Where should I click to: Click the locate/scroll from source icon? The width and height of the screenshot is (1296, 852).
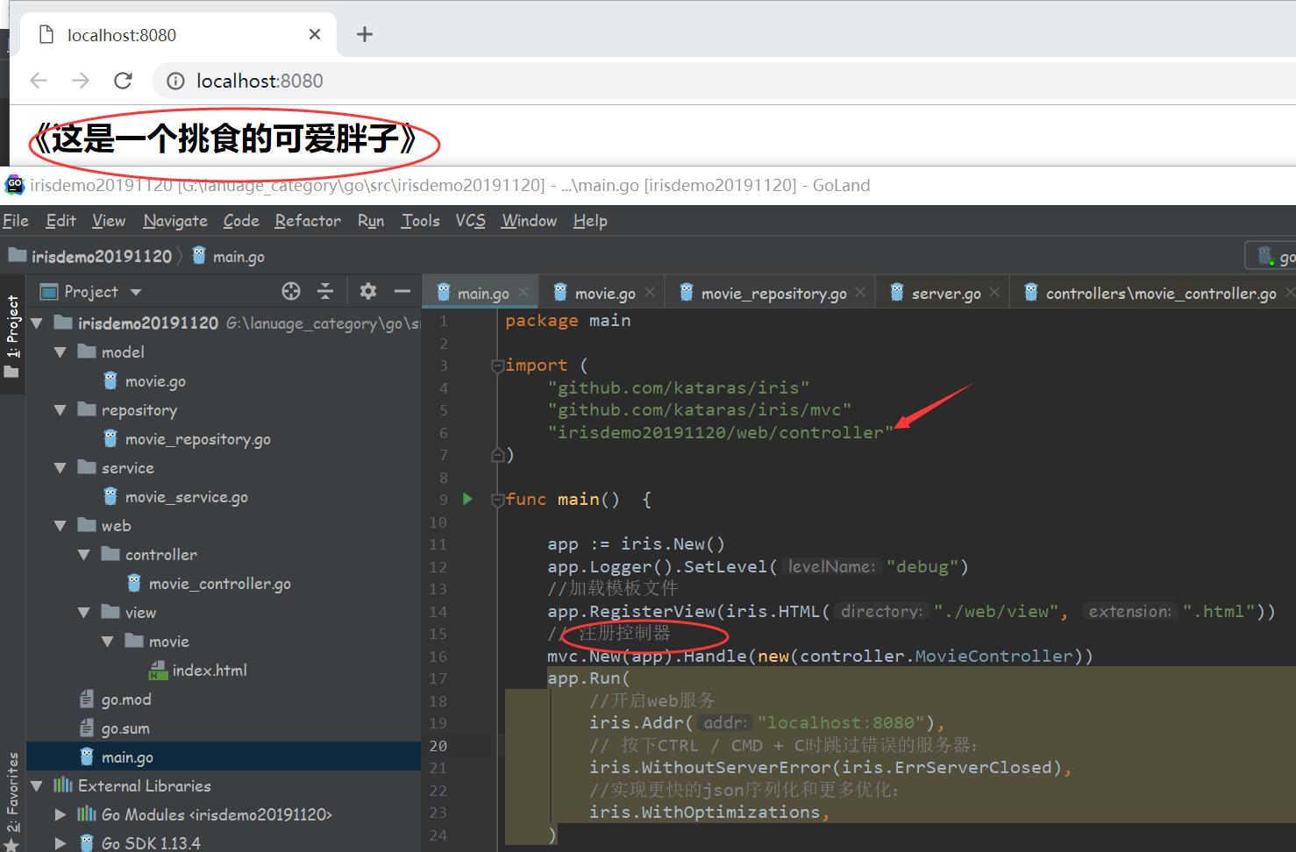click(291, 292)
